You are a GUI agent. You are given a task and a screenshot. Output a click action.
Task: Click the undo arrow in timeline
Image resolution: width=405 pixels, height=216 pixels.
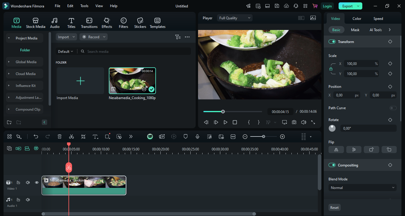pyautogui.click(x=36, y=136)
